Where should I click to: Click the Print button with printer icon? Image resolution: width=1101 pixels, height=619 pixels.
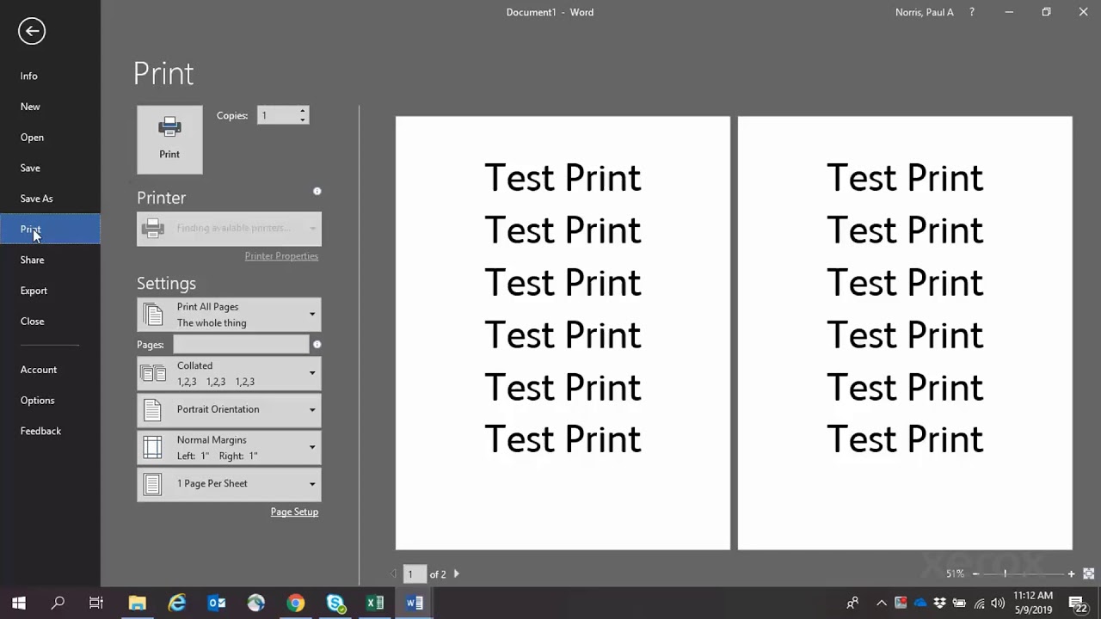click(x=169, y=139)
